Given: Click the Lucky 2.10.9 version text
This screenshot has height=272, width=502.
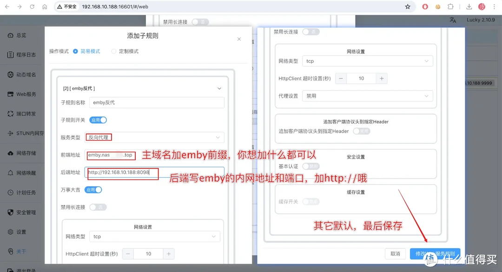Looking at the screenshot, I should 481,20.
